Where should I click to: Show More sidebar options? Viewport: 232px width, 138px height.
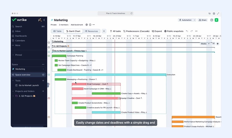[x=18, y=45]
